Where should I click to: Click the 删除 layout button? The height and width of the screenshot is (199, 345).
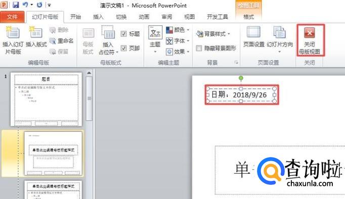[x=59, y=30]
